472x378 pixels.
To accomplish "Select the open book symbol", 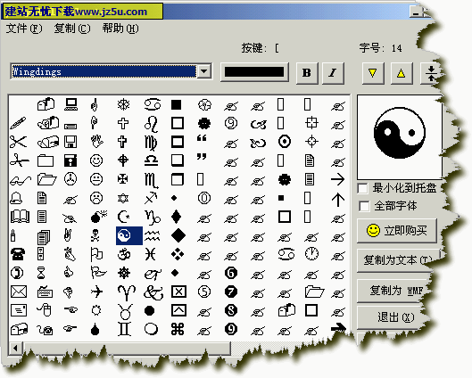I will coord(20,217).
